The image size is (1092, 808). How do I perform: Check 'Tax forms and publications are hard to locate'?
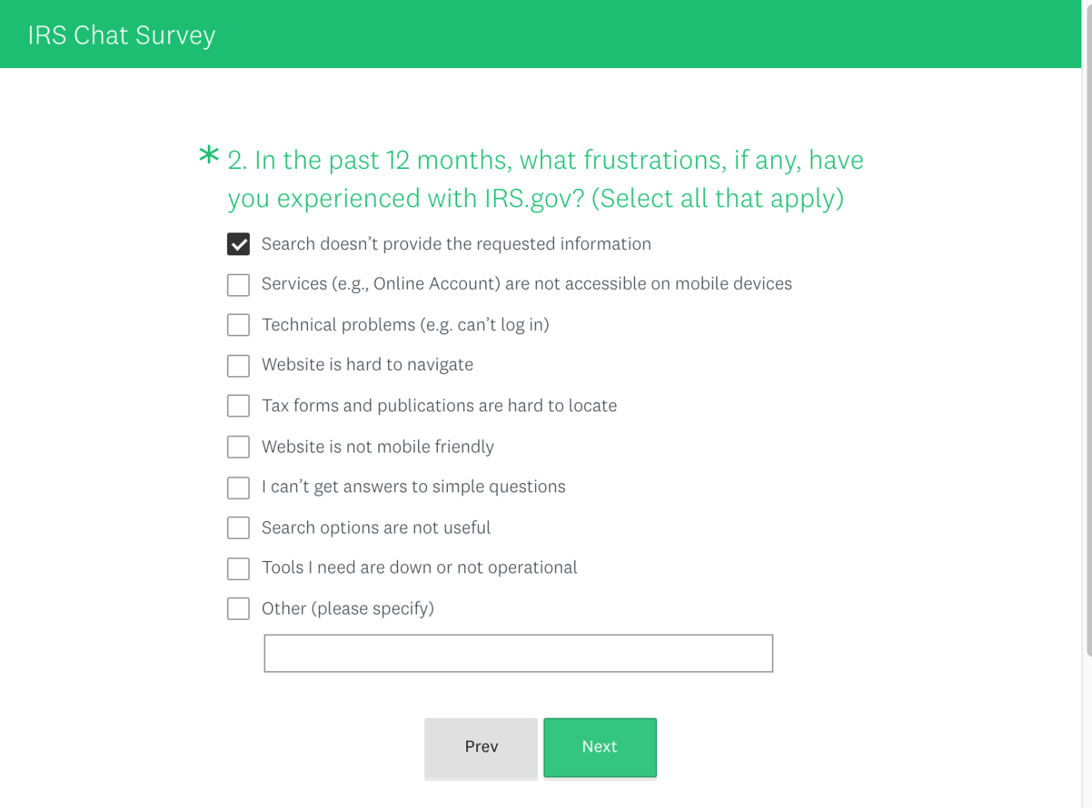238,406
